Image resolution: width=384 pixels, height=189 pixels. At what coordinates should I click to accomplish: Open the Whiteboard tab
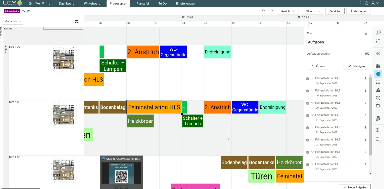(x=92, y=4)
